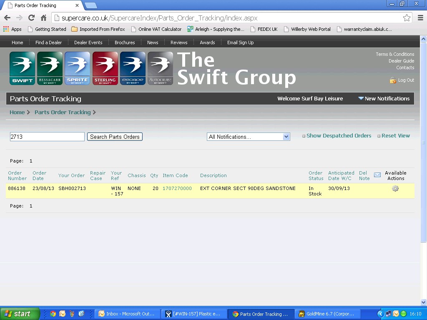Open the gear actions for order 886138
Screen dimensions: 427x320
(x=395, y=188)
